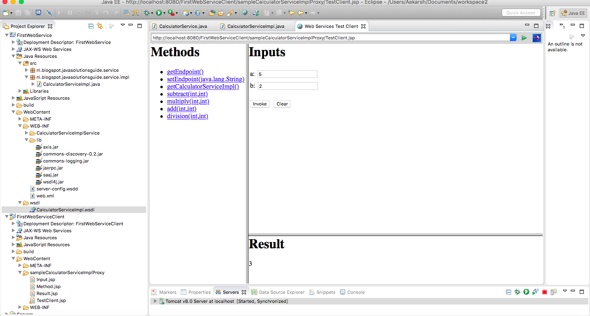Expand JavaScript Resources under FirstWebService

[x=13, y=98]
